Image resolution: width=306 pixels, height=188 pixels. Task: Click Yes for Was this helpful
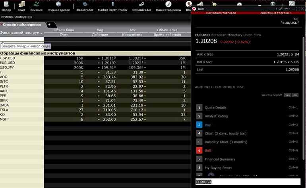[x=287, y=95]
